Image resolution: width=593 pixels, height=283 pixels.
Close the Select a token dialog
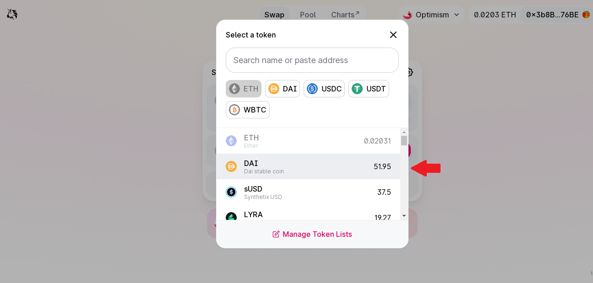point(393,35)
